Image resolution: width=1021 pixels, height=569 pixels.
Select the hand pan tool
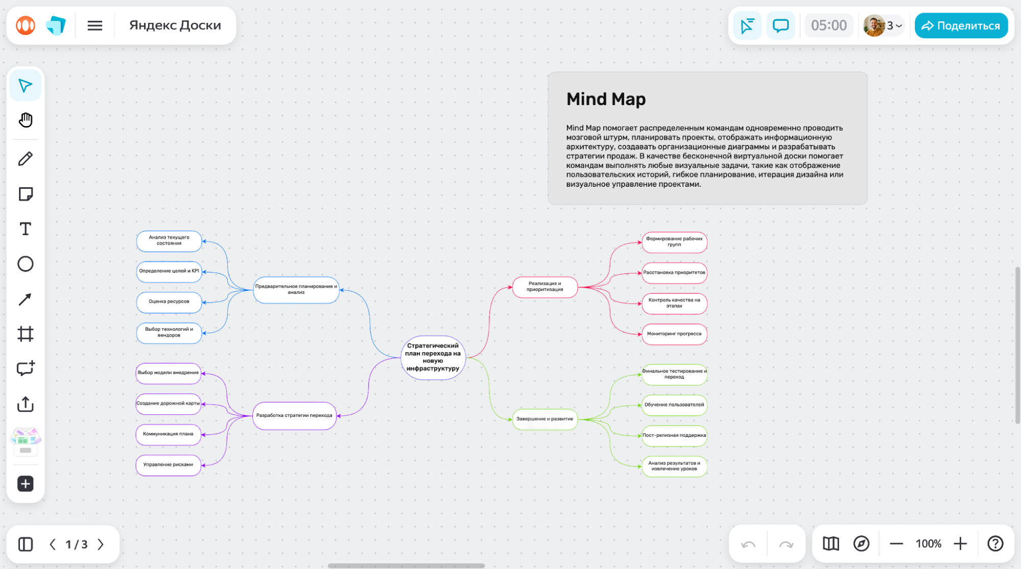pos(26,120)
